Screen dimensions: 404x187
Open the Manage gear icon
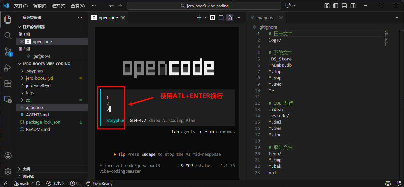tap(8, 171)
